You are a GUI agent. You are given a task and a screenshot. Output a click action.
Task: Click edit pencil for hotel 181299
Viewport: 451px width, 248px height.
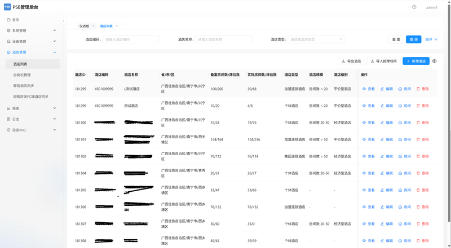382,106
